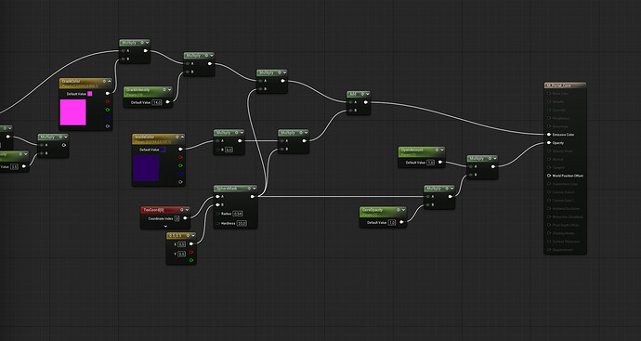
Task: Click the large magenta CrackColor preview
Action: [73, 112]
